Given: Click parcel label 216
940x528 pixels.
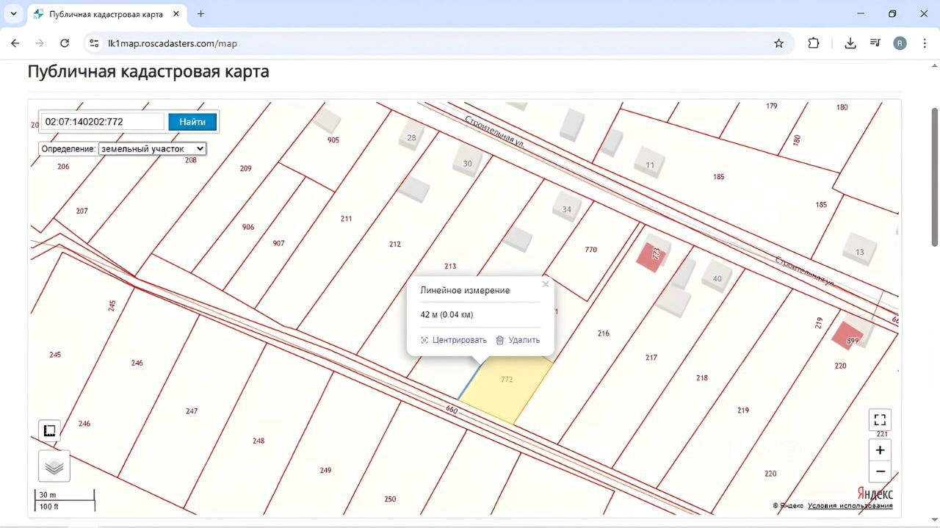Looking at the screenshot, I should pos(604,333).
